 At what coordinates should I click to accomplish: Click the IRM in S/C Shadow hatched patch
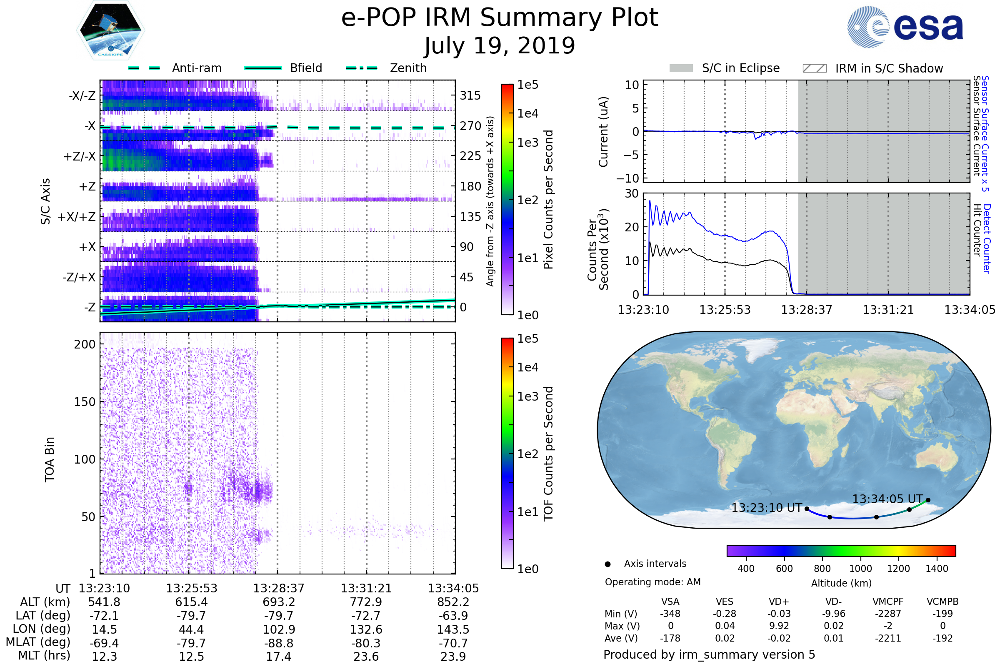coord(814,68)
